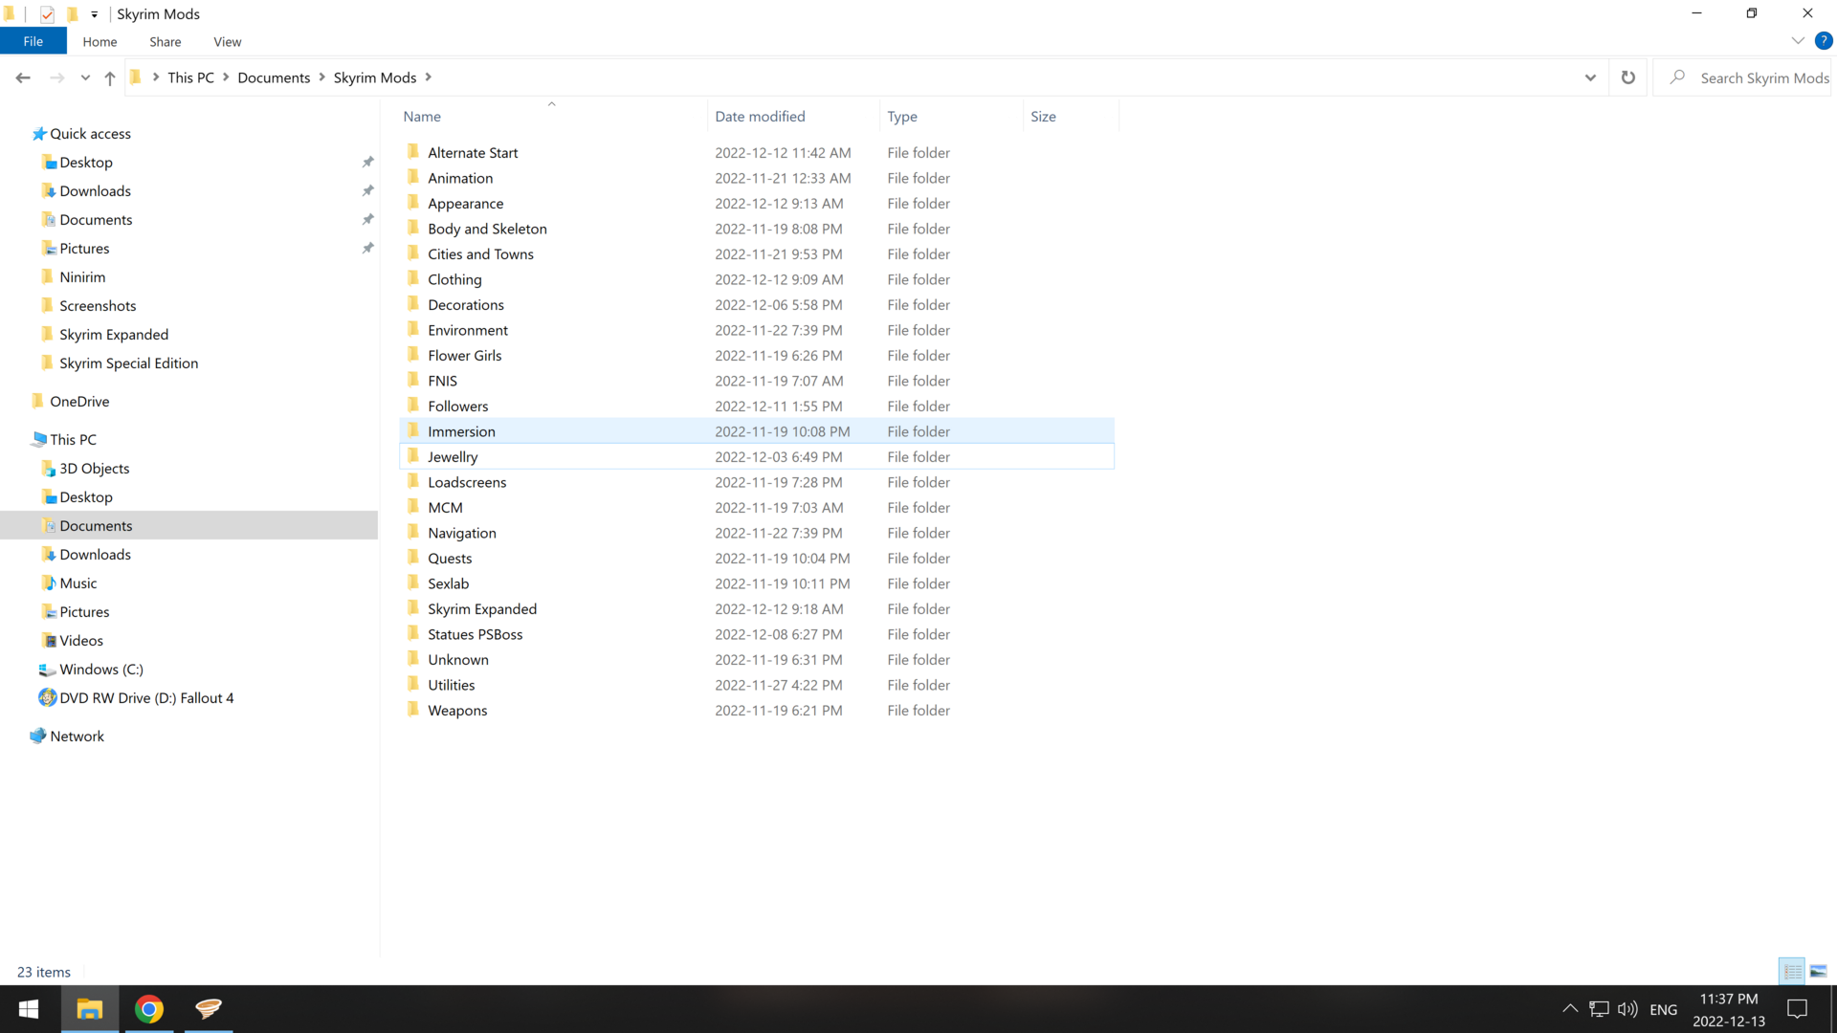Open recent locations dropdown arrow

(85, 77)
